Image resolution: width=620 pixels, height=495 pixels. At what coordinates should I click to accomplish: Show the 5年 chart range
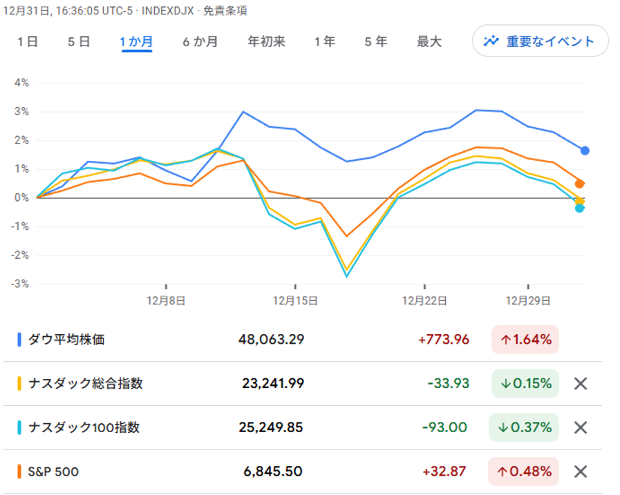click(x=376, y=41)
